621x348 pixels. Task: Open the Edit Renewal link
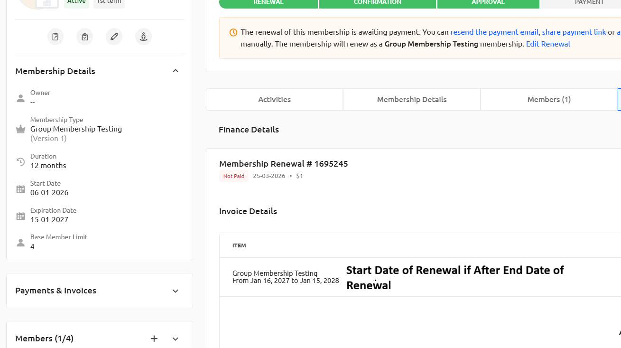pyautogui.click(x=548, y=44)
